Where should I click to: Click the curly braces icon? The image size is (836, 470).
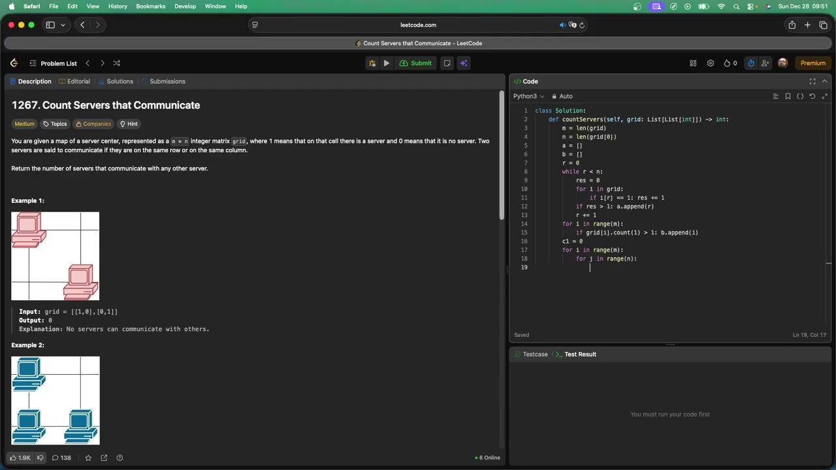coord(800,96)
